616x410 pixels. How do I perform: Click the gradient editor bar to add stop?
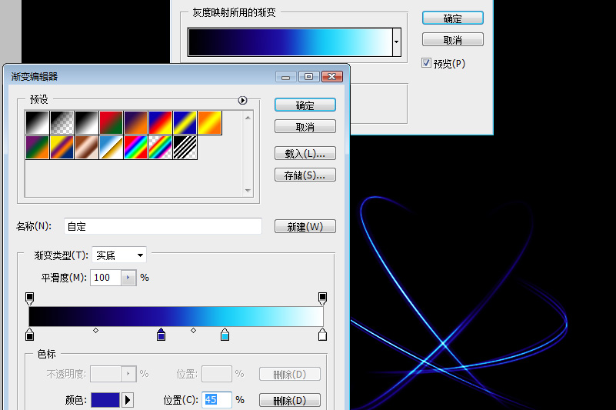coord(176,316)
